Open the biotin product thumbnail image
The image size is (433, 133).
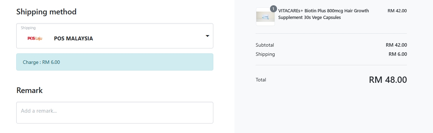265,17
